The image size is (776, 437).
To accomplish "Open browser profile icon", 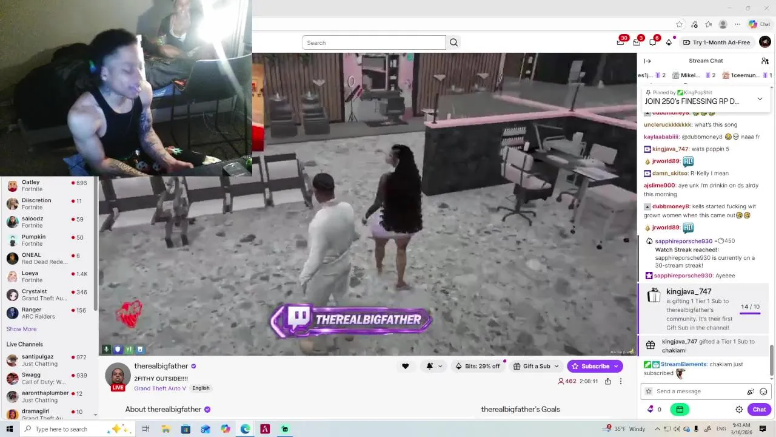I will (x=723, y=24).
